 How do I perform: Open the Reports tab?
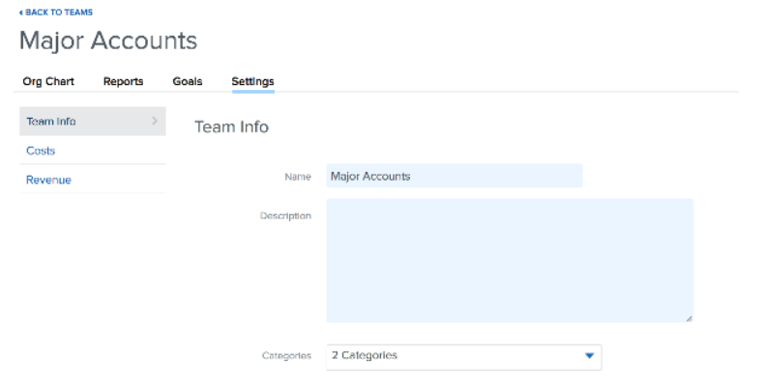click(x=123, y=81)
